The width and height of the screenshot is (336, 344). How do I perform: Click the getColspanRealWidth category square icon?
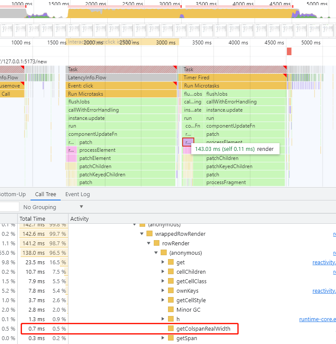coord(171,328)
